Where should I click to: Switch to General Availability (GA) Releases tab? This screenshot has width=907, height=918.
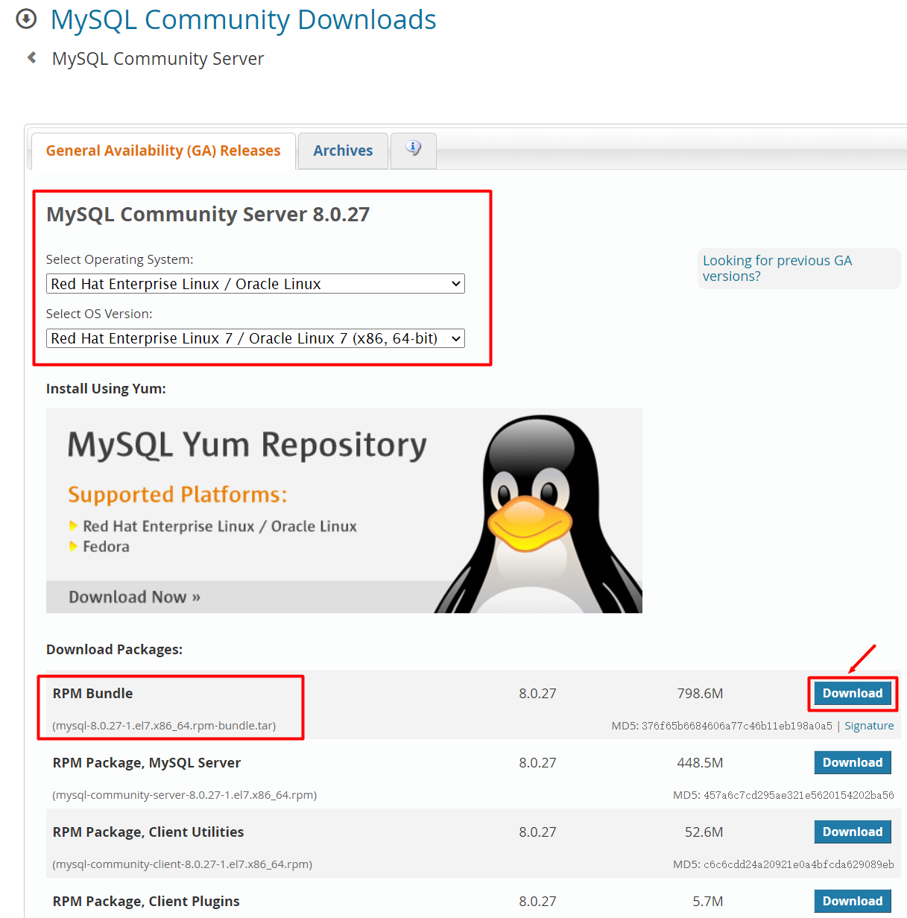[163, 151]
